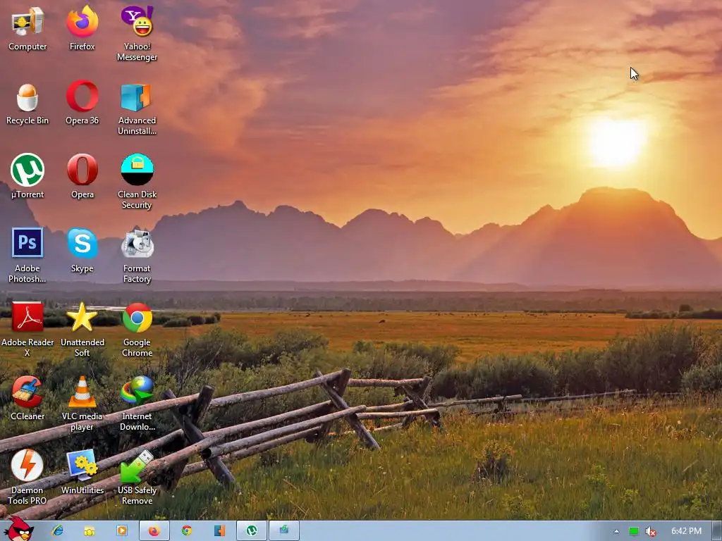Image resolution: width=722 pixels, height=541 pixels.
Task: Launch Daemon Tools PRO shortcut
Action: pos(27,478)
